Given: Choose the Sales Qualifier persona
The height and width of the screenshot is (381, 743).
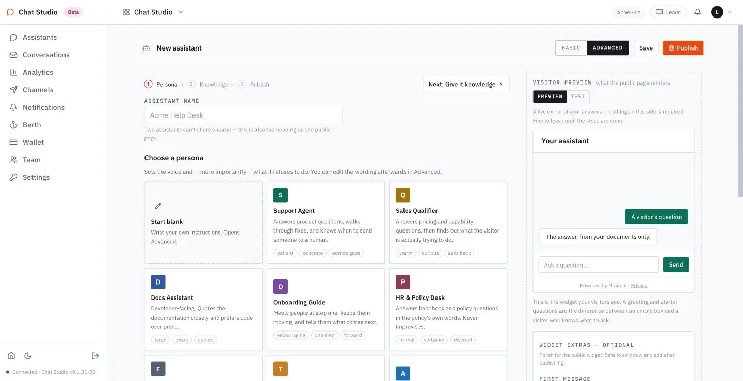Looking at the screenshot, I should pyautogui.click(x=448, y=223).
